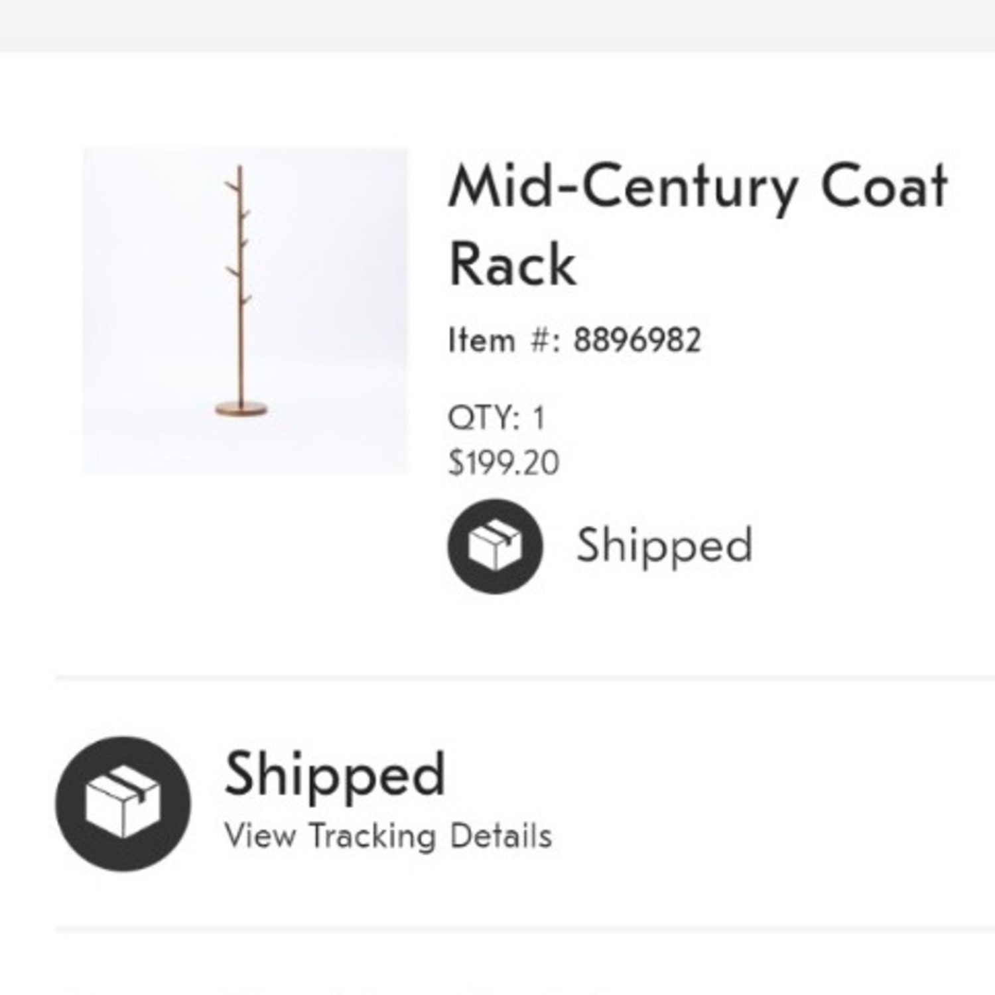This screenshot has width=995, height=995.
Task: Click the Mid-Century Coat Rack title
Action: (696, 222)
